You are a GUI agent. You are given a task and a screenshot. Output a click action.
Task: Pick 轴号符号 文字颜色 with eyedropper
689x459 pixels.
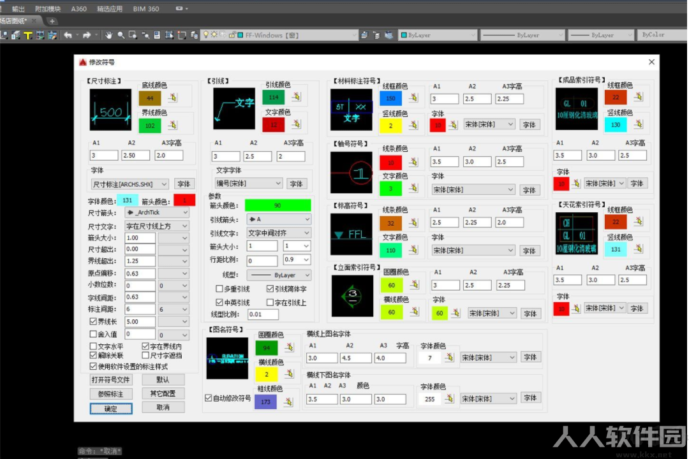pos(413,189)
